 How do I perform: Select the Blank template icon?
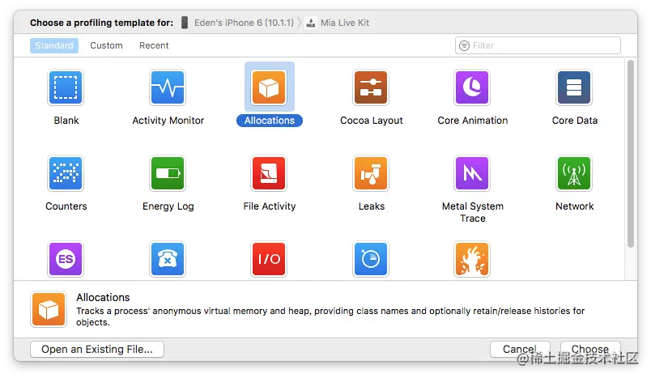pyautogui.click(x=66, y=87)
